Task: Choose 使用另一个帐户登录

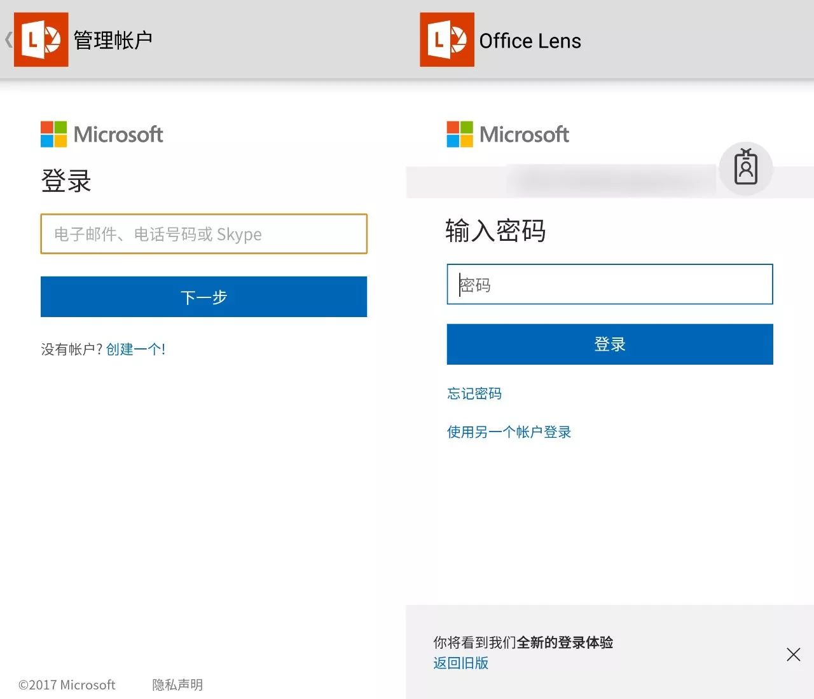Action: pyautogui.click(x=509, y=432)
